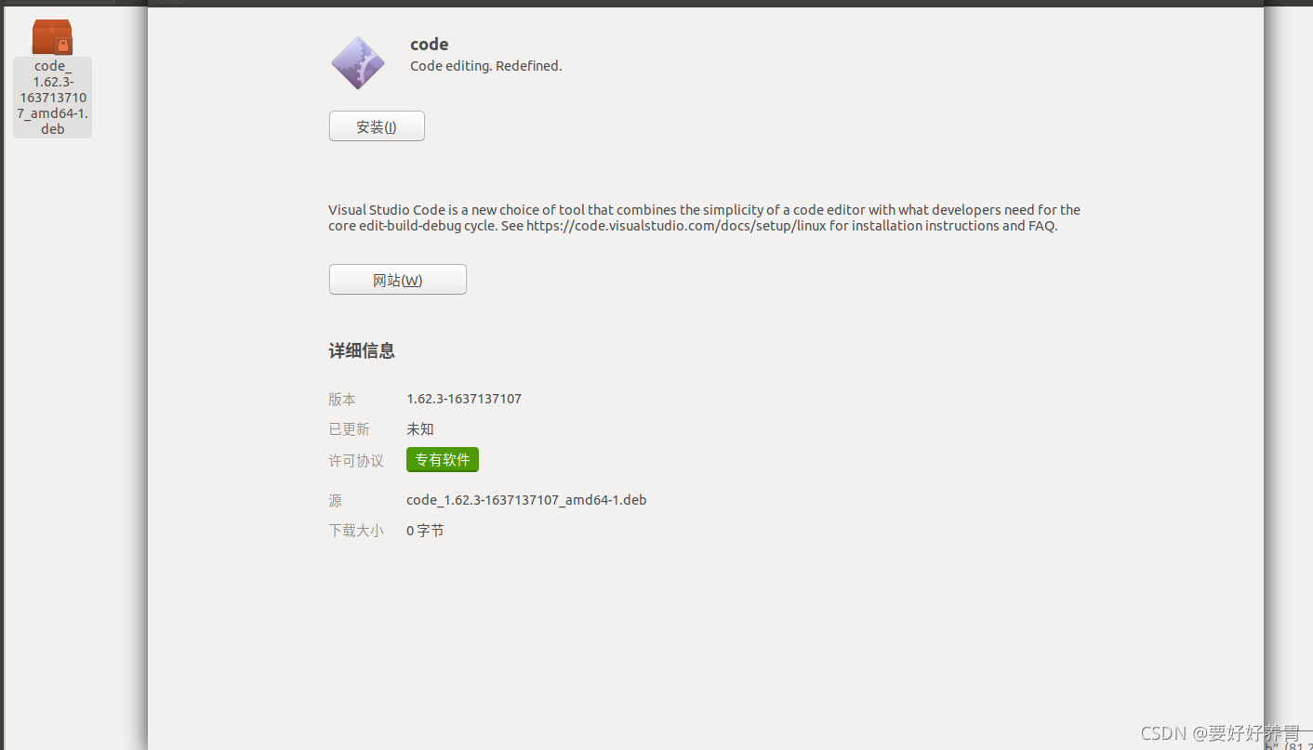1313x750 pixels.
Task: Click source value code_1.62.3-1637137107_amd64-1.deb
Action: (x=526, y=500)
